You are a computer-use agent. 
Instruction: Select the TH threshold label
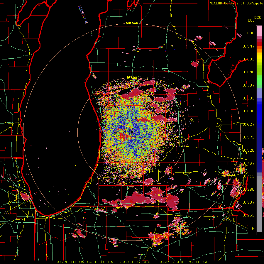pyautogui.click(x=252, y=228)
